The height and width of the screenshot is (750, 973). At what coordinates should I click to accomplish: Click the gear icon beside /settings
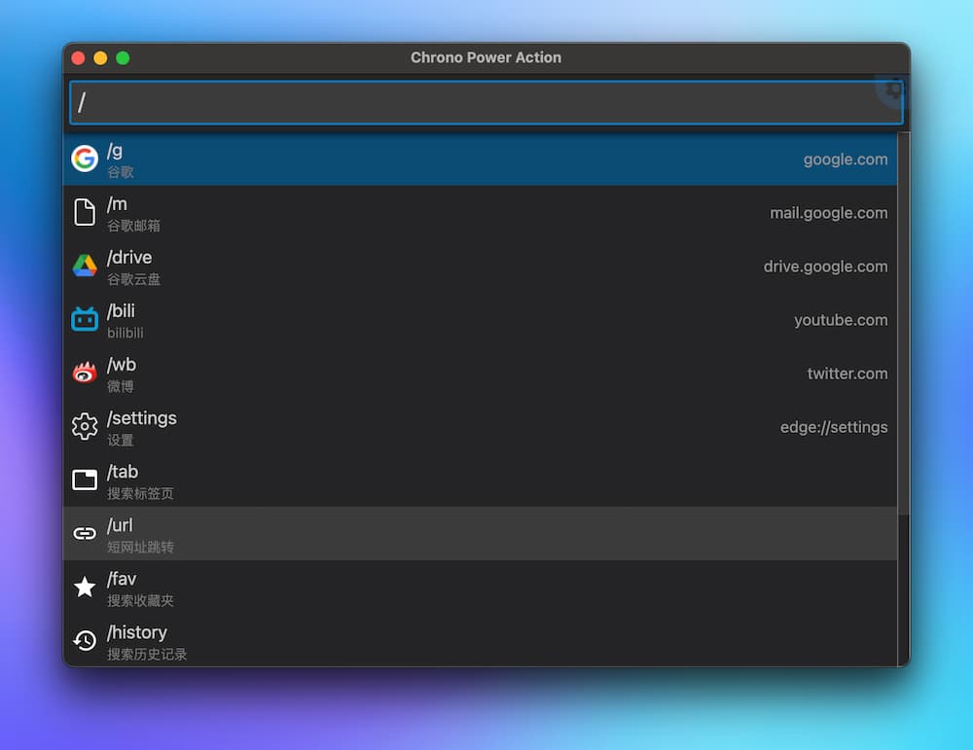click(x=85, y=426)
